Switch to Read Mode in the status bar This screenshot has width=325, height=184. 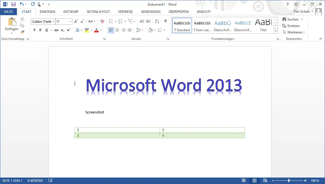pos(244,181)
